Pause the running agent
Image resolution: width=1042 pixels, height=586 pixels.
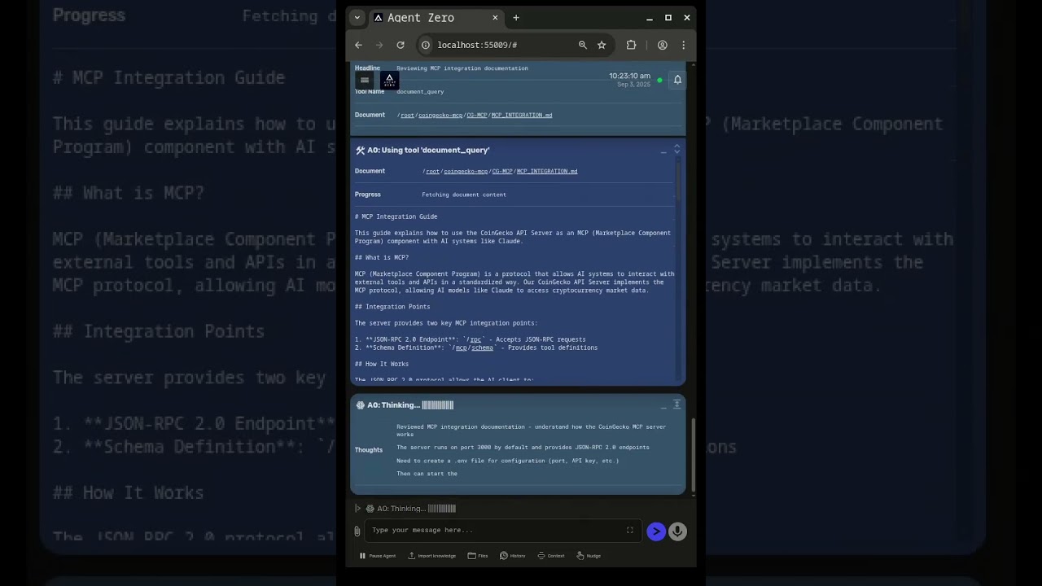[377, 556]
